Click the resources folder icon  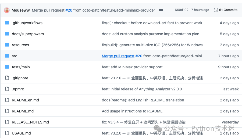(7, 45)
